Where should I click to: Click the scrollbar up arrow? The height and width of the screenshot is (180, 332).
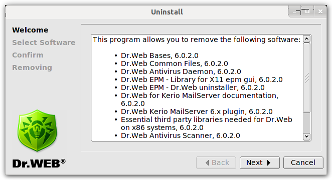point(306,39)
